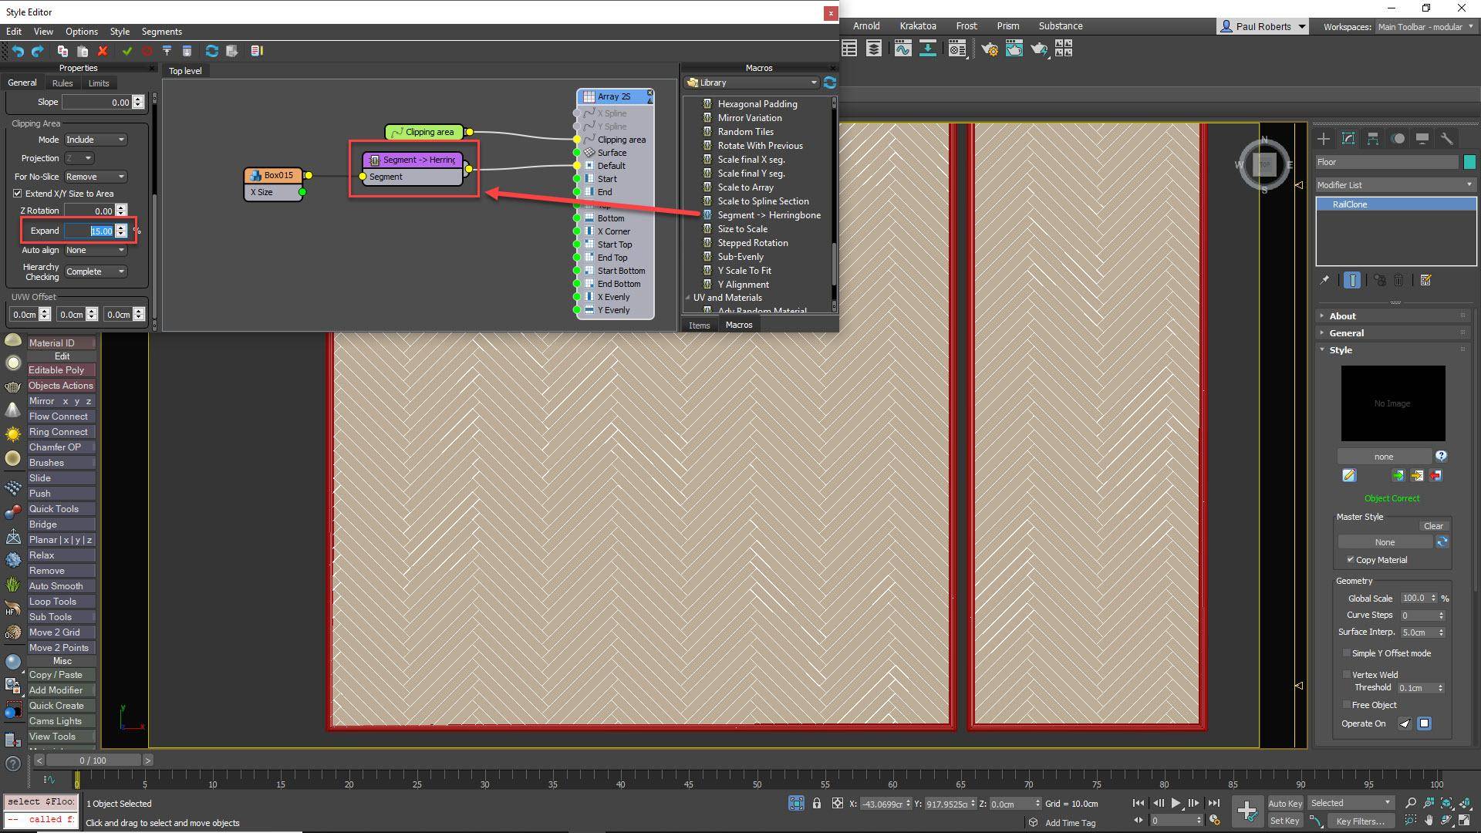1481x833 pixels.
Task: Click the Floor object color swatch
Action: point(1469,162)
